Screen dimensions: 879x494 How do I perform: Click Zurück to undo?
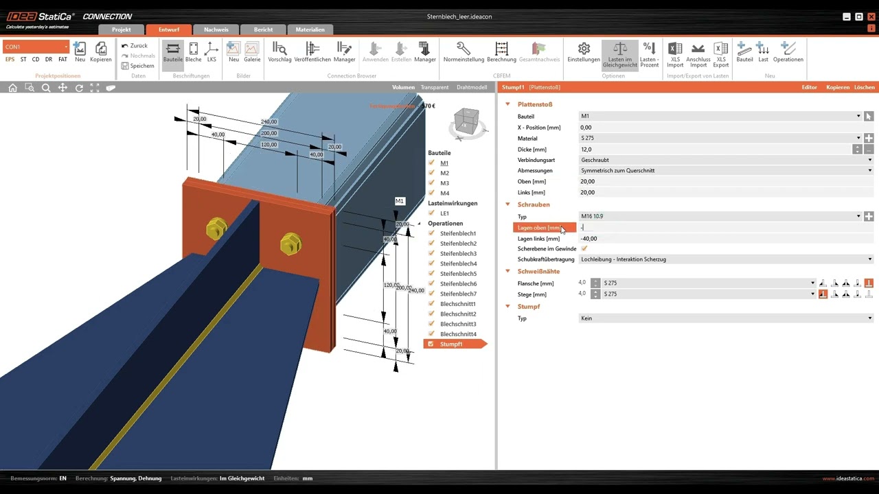135,45
